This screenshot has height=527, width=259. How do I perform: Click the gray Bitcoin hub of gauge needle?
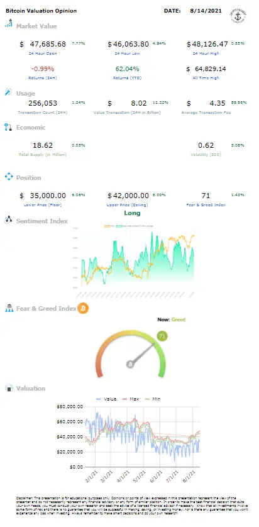tap(130, 364)
